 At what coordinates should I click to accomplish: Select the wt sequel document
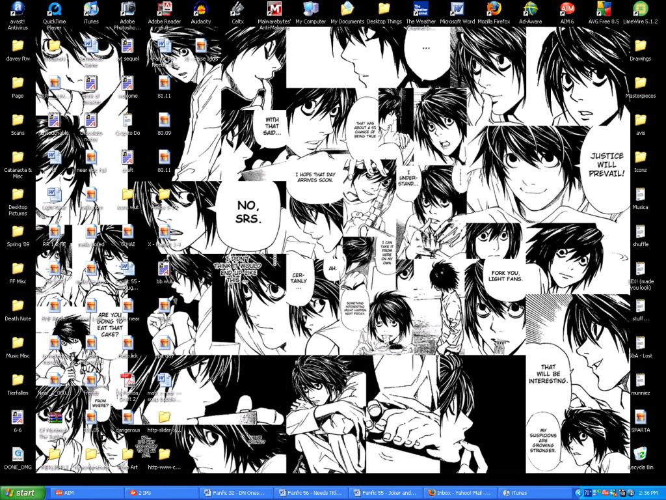(127, 50)
